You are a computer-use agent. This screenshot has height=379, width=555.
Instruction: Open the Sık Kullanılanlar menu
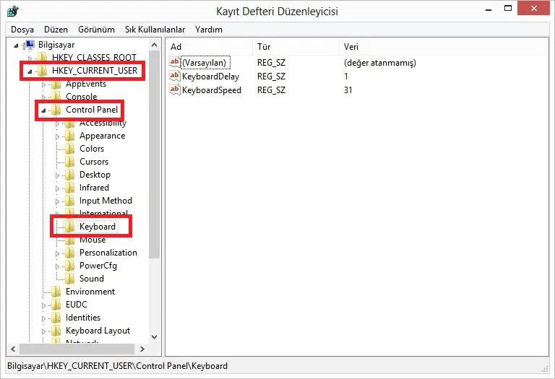155,30
